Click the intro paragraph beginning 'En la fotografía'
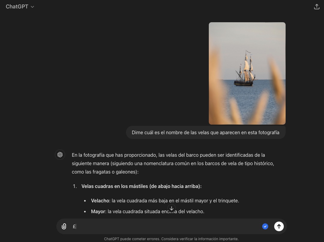 pos(173,163)
